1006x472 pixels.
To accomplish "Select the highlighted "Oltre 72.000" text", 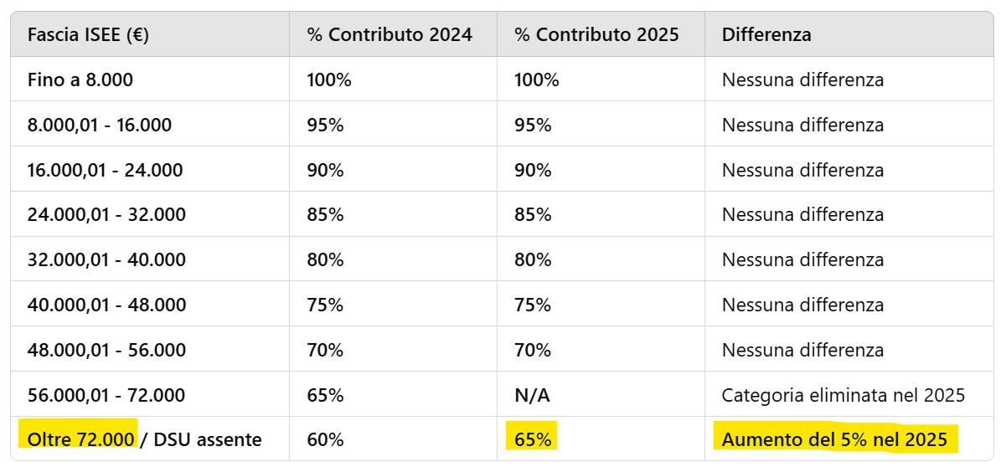I will (81, 439).
